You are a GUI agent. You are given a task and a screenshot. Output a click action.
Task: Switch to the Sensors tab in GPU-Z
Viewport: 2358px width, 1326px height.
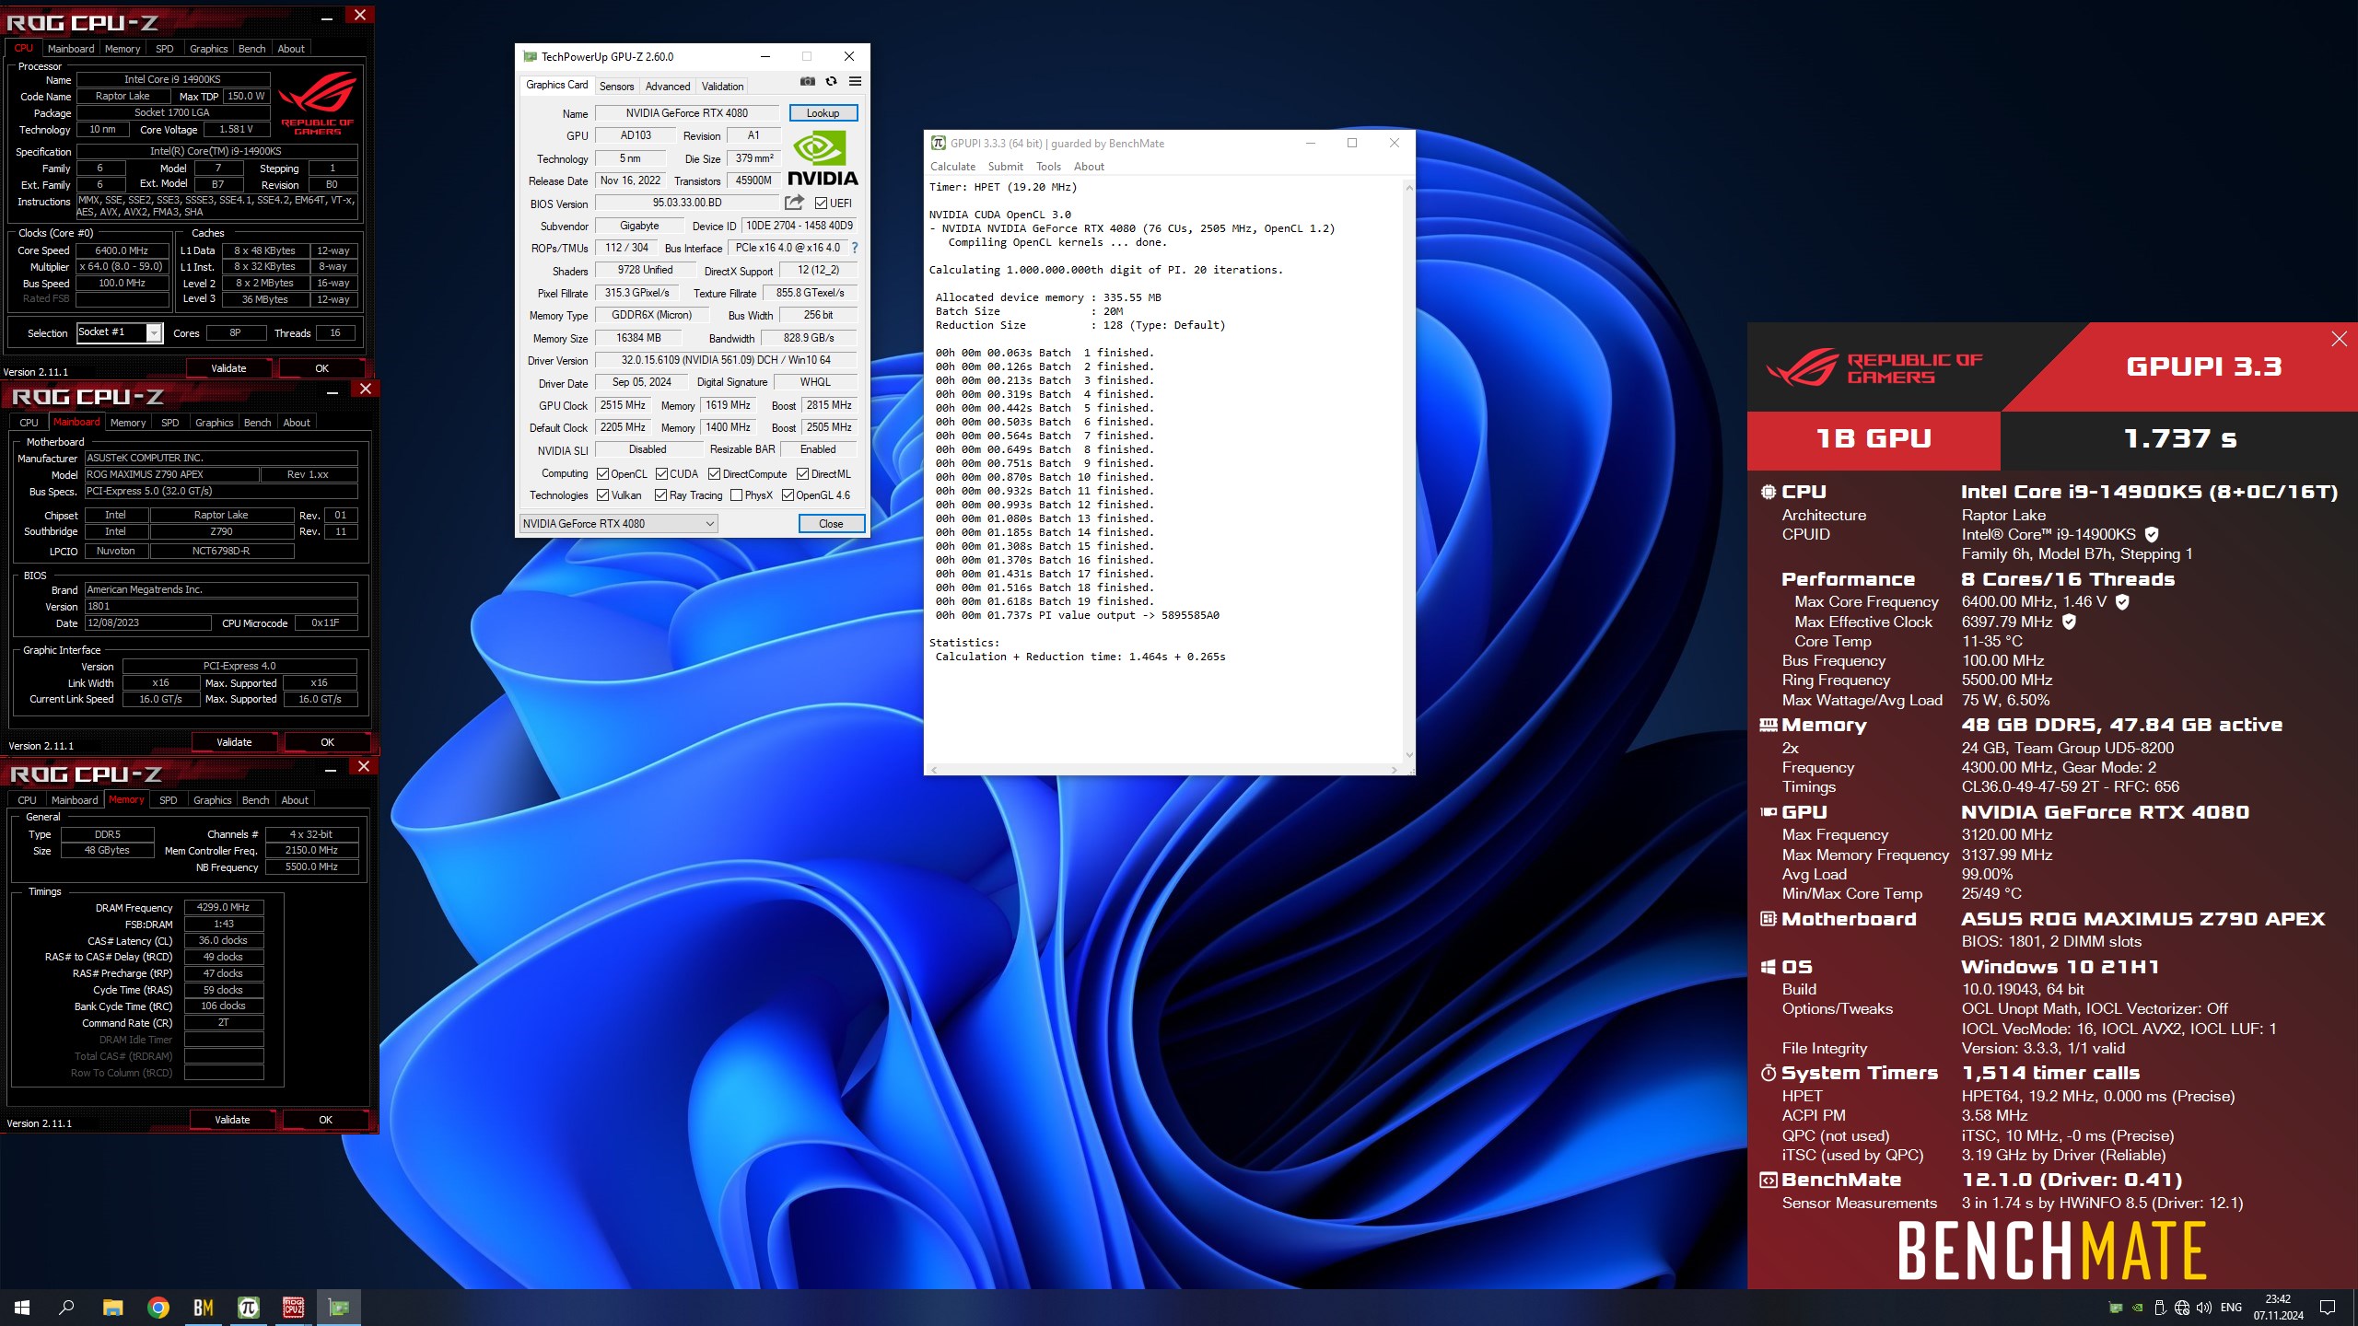point(616,87)
